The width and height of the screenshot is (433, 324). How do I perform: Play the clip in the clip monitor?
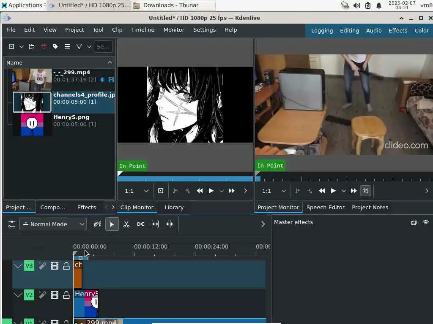pyautogui.click(x=211, y=191)
